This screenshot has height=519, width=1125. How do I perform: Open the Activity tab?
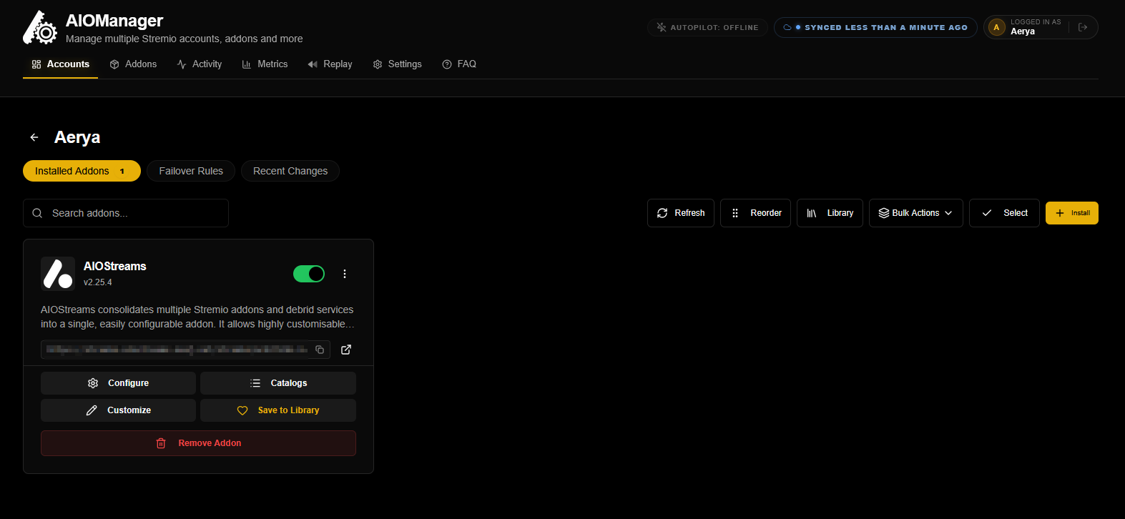[200, 64]
